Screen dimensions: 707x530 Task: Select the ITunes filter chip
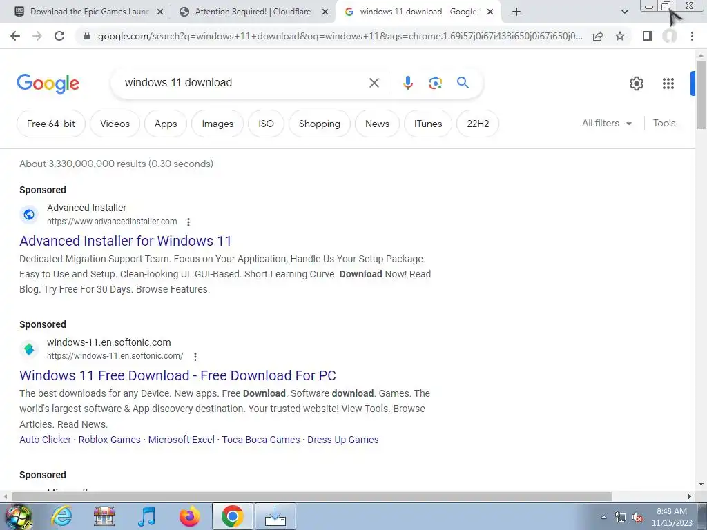(x=428, y=124)
